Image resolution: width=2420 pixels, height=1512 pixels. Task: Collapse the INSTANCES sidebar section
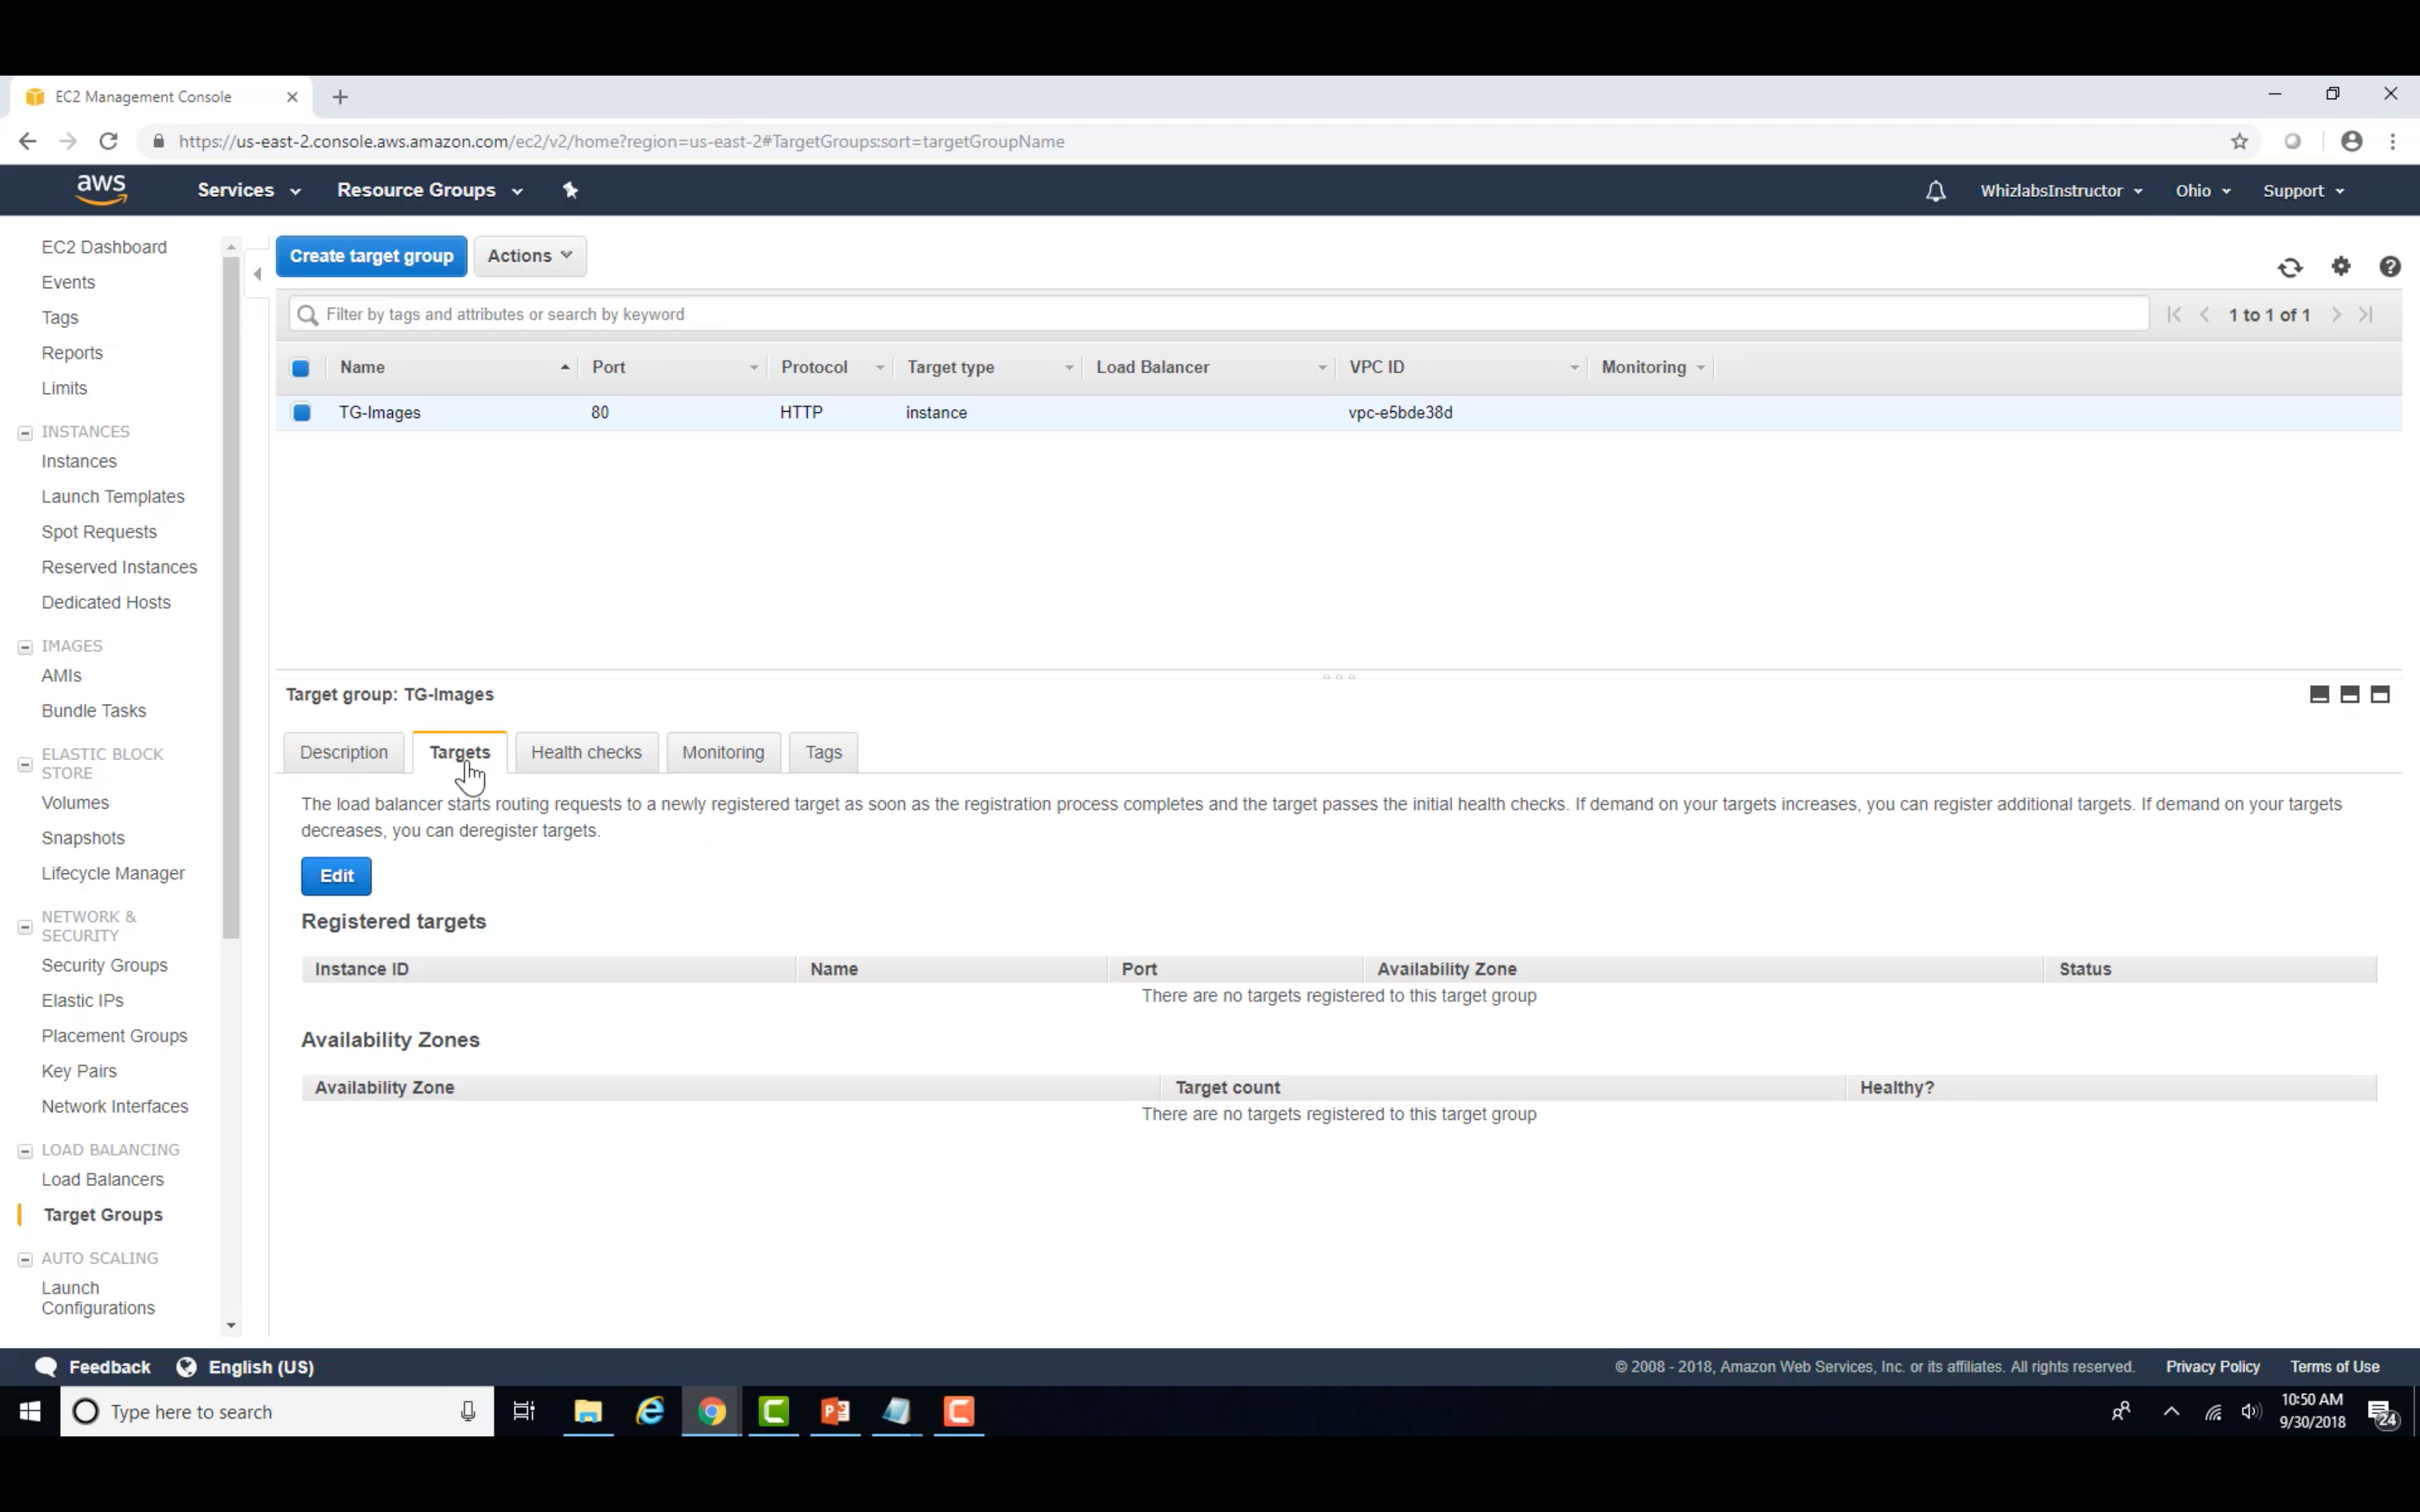pos(25,433)
